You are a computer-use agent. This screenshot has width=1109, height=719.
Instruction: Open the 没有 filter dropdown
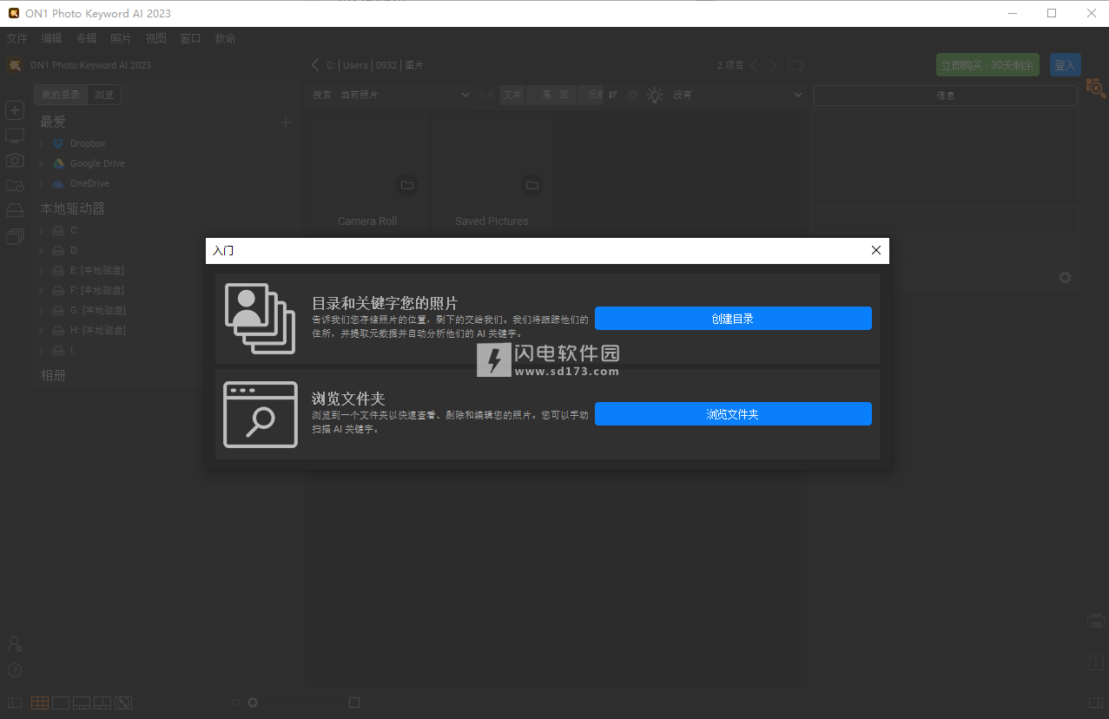pyautogui.click(x=737, y=95)
